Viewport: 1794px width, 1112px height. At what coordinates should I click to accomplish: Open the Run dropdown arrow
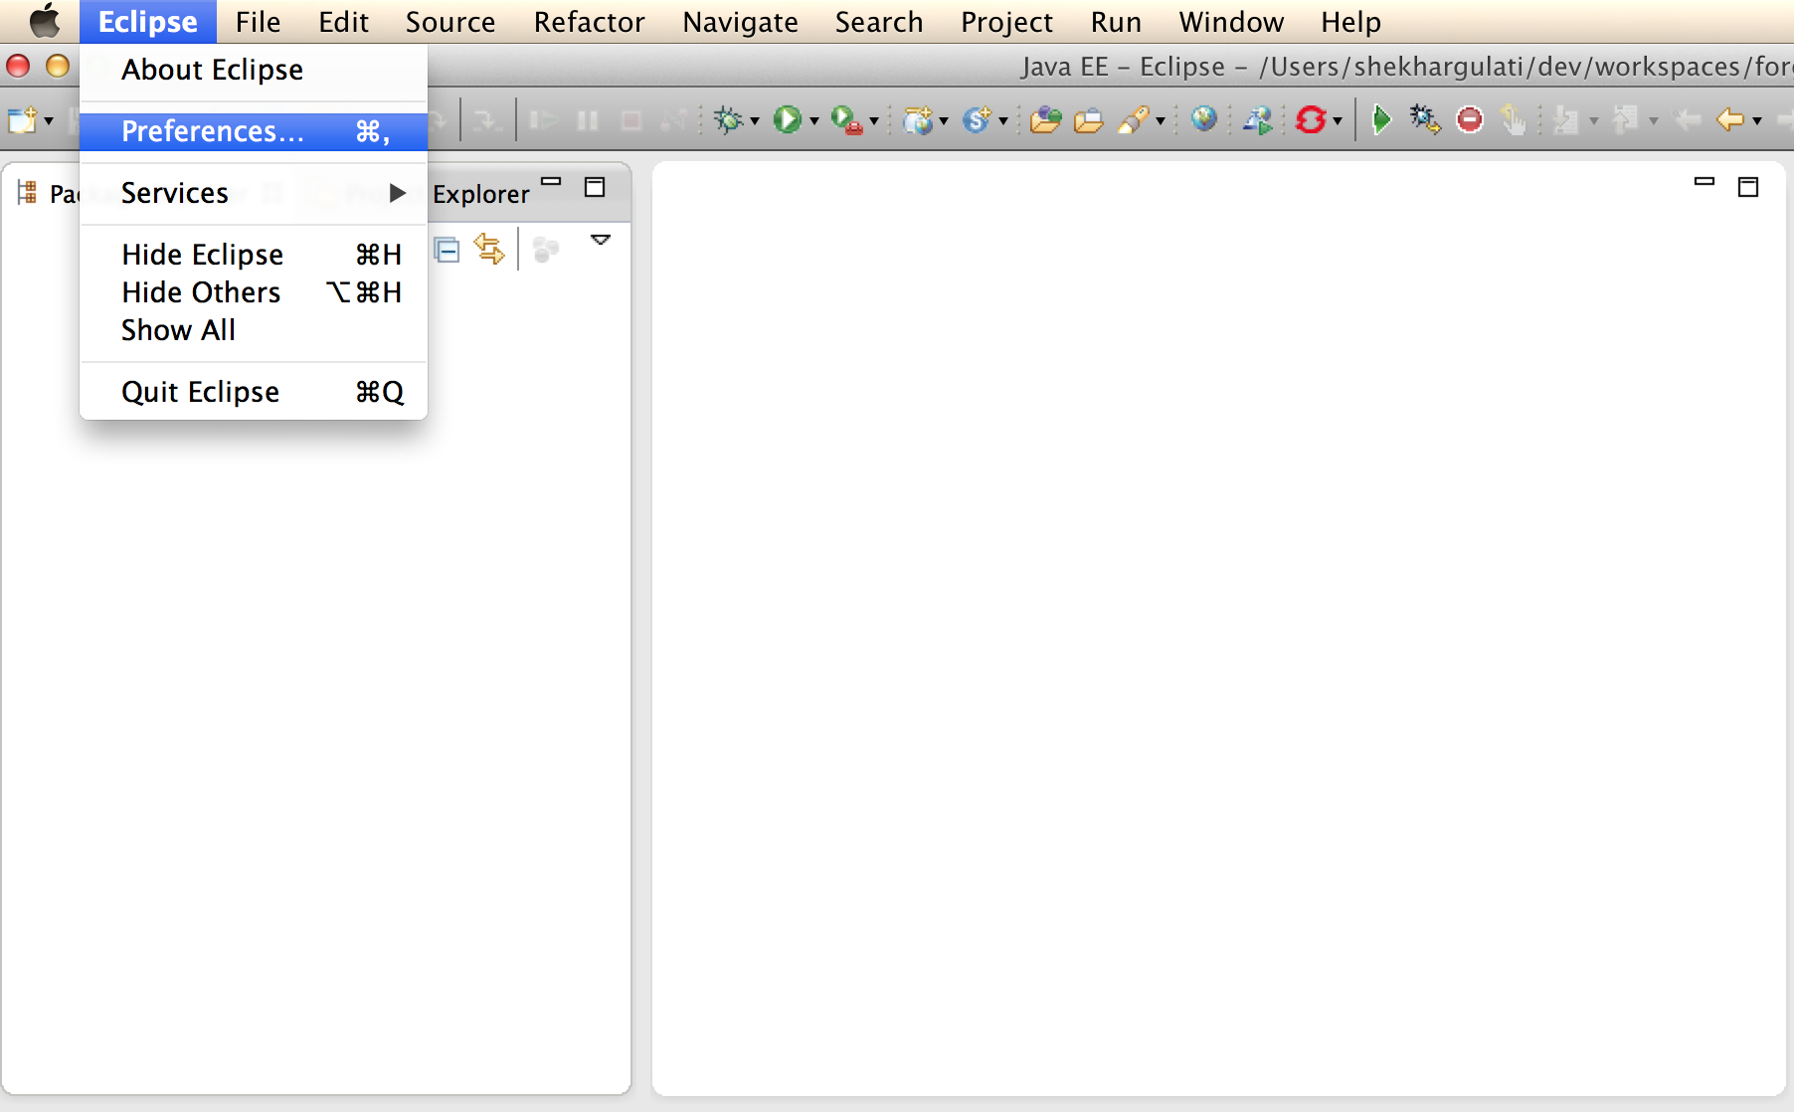[814, 121]
